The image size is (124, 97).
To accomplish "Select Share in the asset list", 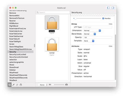I will tap(12, 65).
